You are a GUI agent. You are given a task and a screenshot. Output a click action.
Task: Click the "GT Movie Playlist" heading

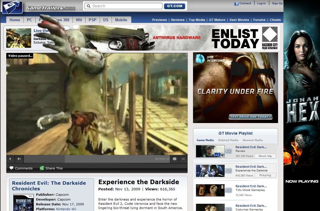(236, 133)
